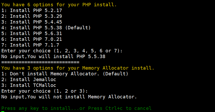This screenshot has height=112, width=215.
Task: Click the yellow PHP install options heading
Action: (59, 5)
